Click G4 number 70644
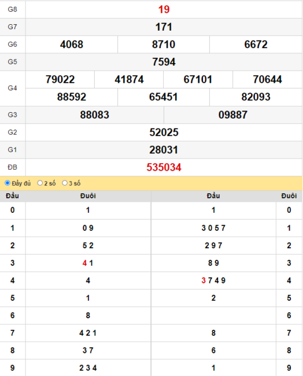The height and width of the screenshot is (376, 303). (x=268, y=79)
